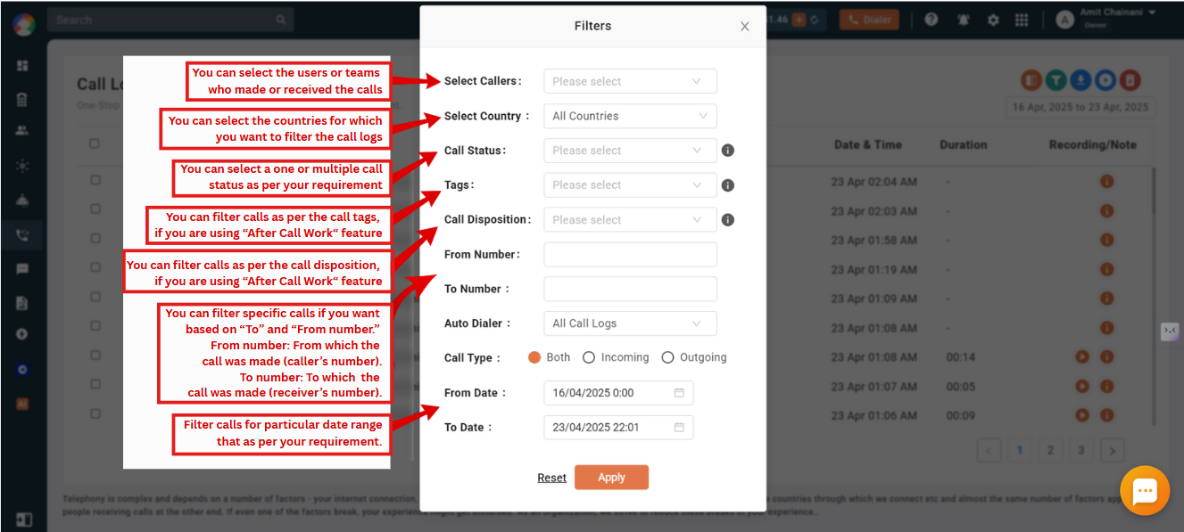
Task: Click the call logs table vertical scrollbar
Action: pyautogui.click(x=1153, y=191)
